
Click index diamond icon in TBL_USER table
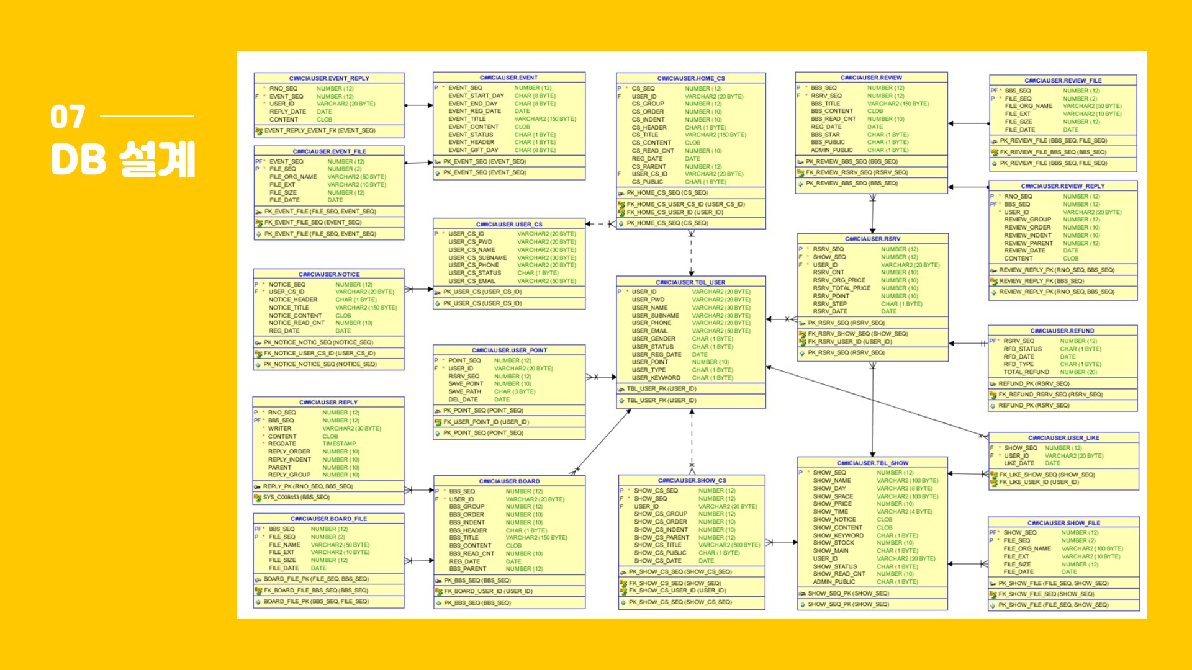coord(621,401)
